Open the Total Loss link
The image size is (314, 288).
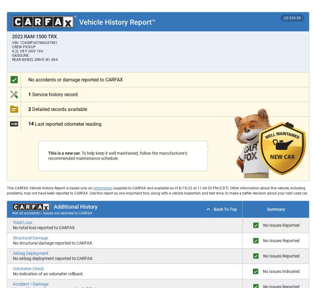[x=22, y=223]
